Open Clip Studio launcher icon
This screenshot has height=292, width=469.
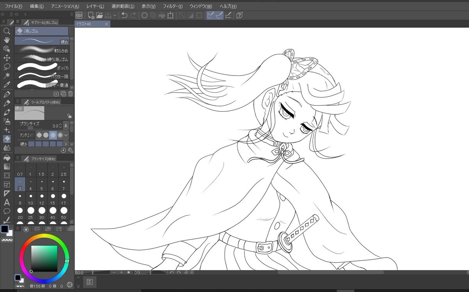(79, 15)
